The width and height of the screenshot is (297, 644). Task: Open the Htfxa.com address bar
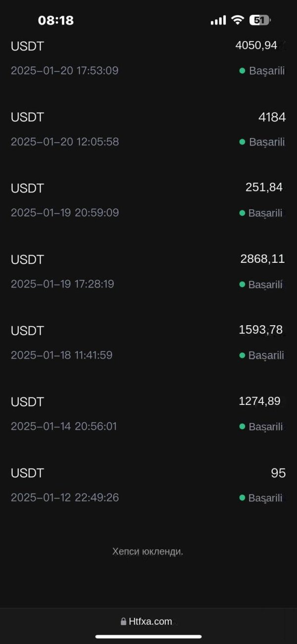(149, 621)
